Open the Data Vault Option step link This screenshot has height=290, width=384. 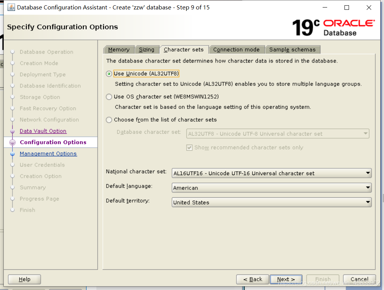43,131
